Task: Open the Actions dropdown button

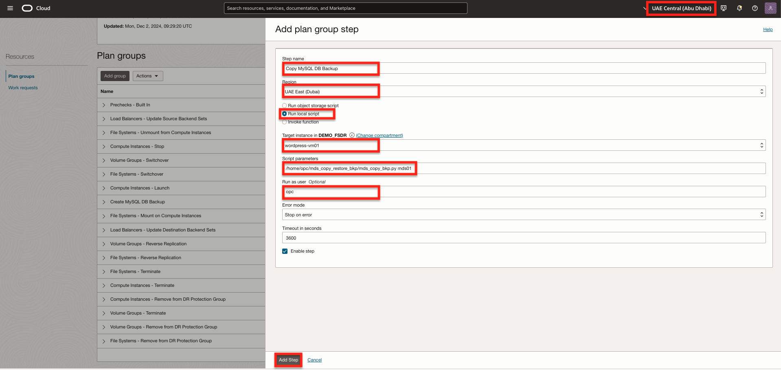Action: click(x=148, y=76)
